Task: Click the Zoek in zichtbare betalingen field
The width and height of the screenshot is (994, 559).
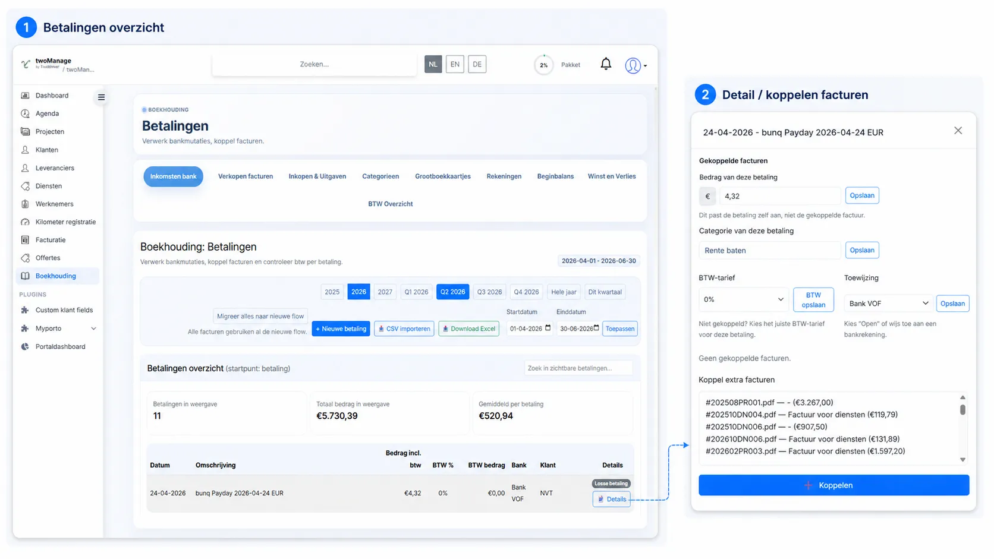Action: [578, 368]
